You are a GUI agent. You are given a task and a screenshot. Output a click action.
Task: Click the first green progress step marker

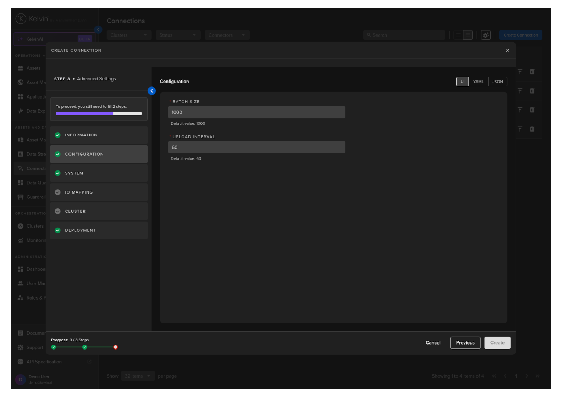tap(54, 347)
